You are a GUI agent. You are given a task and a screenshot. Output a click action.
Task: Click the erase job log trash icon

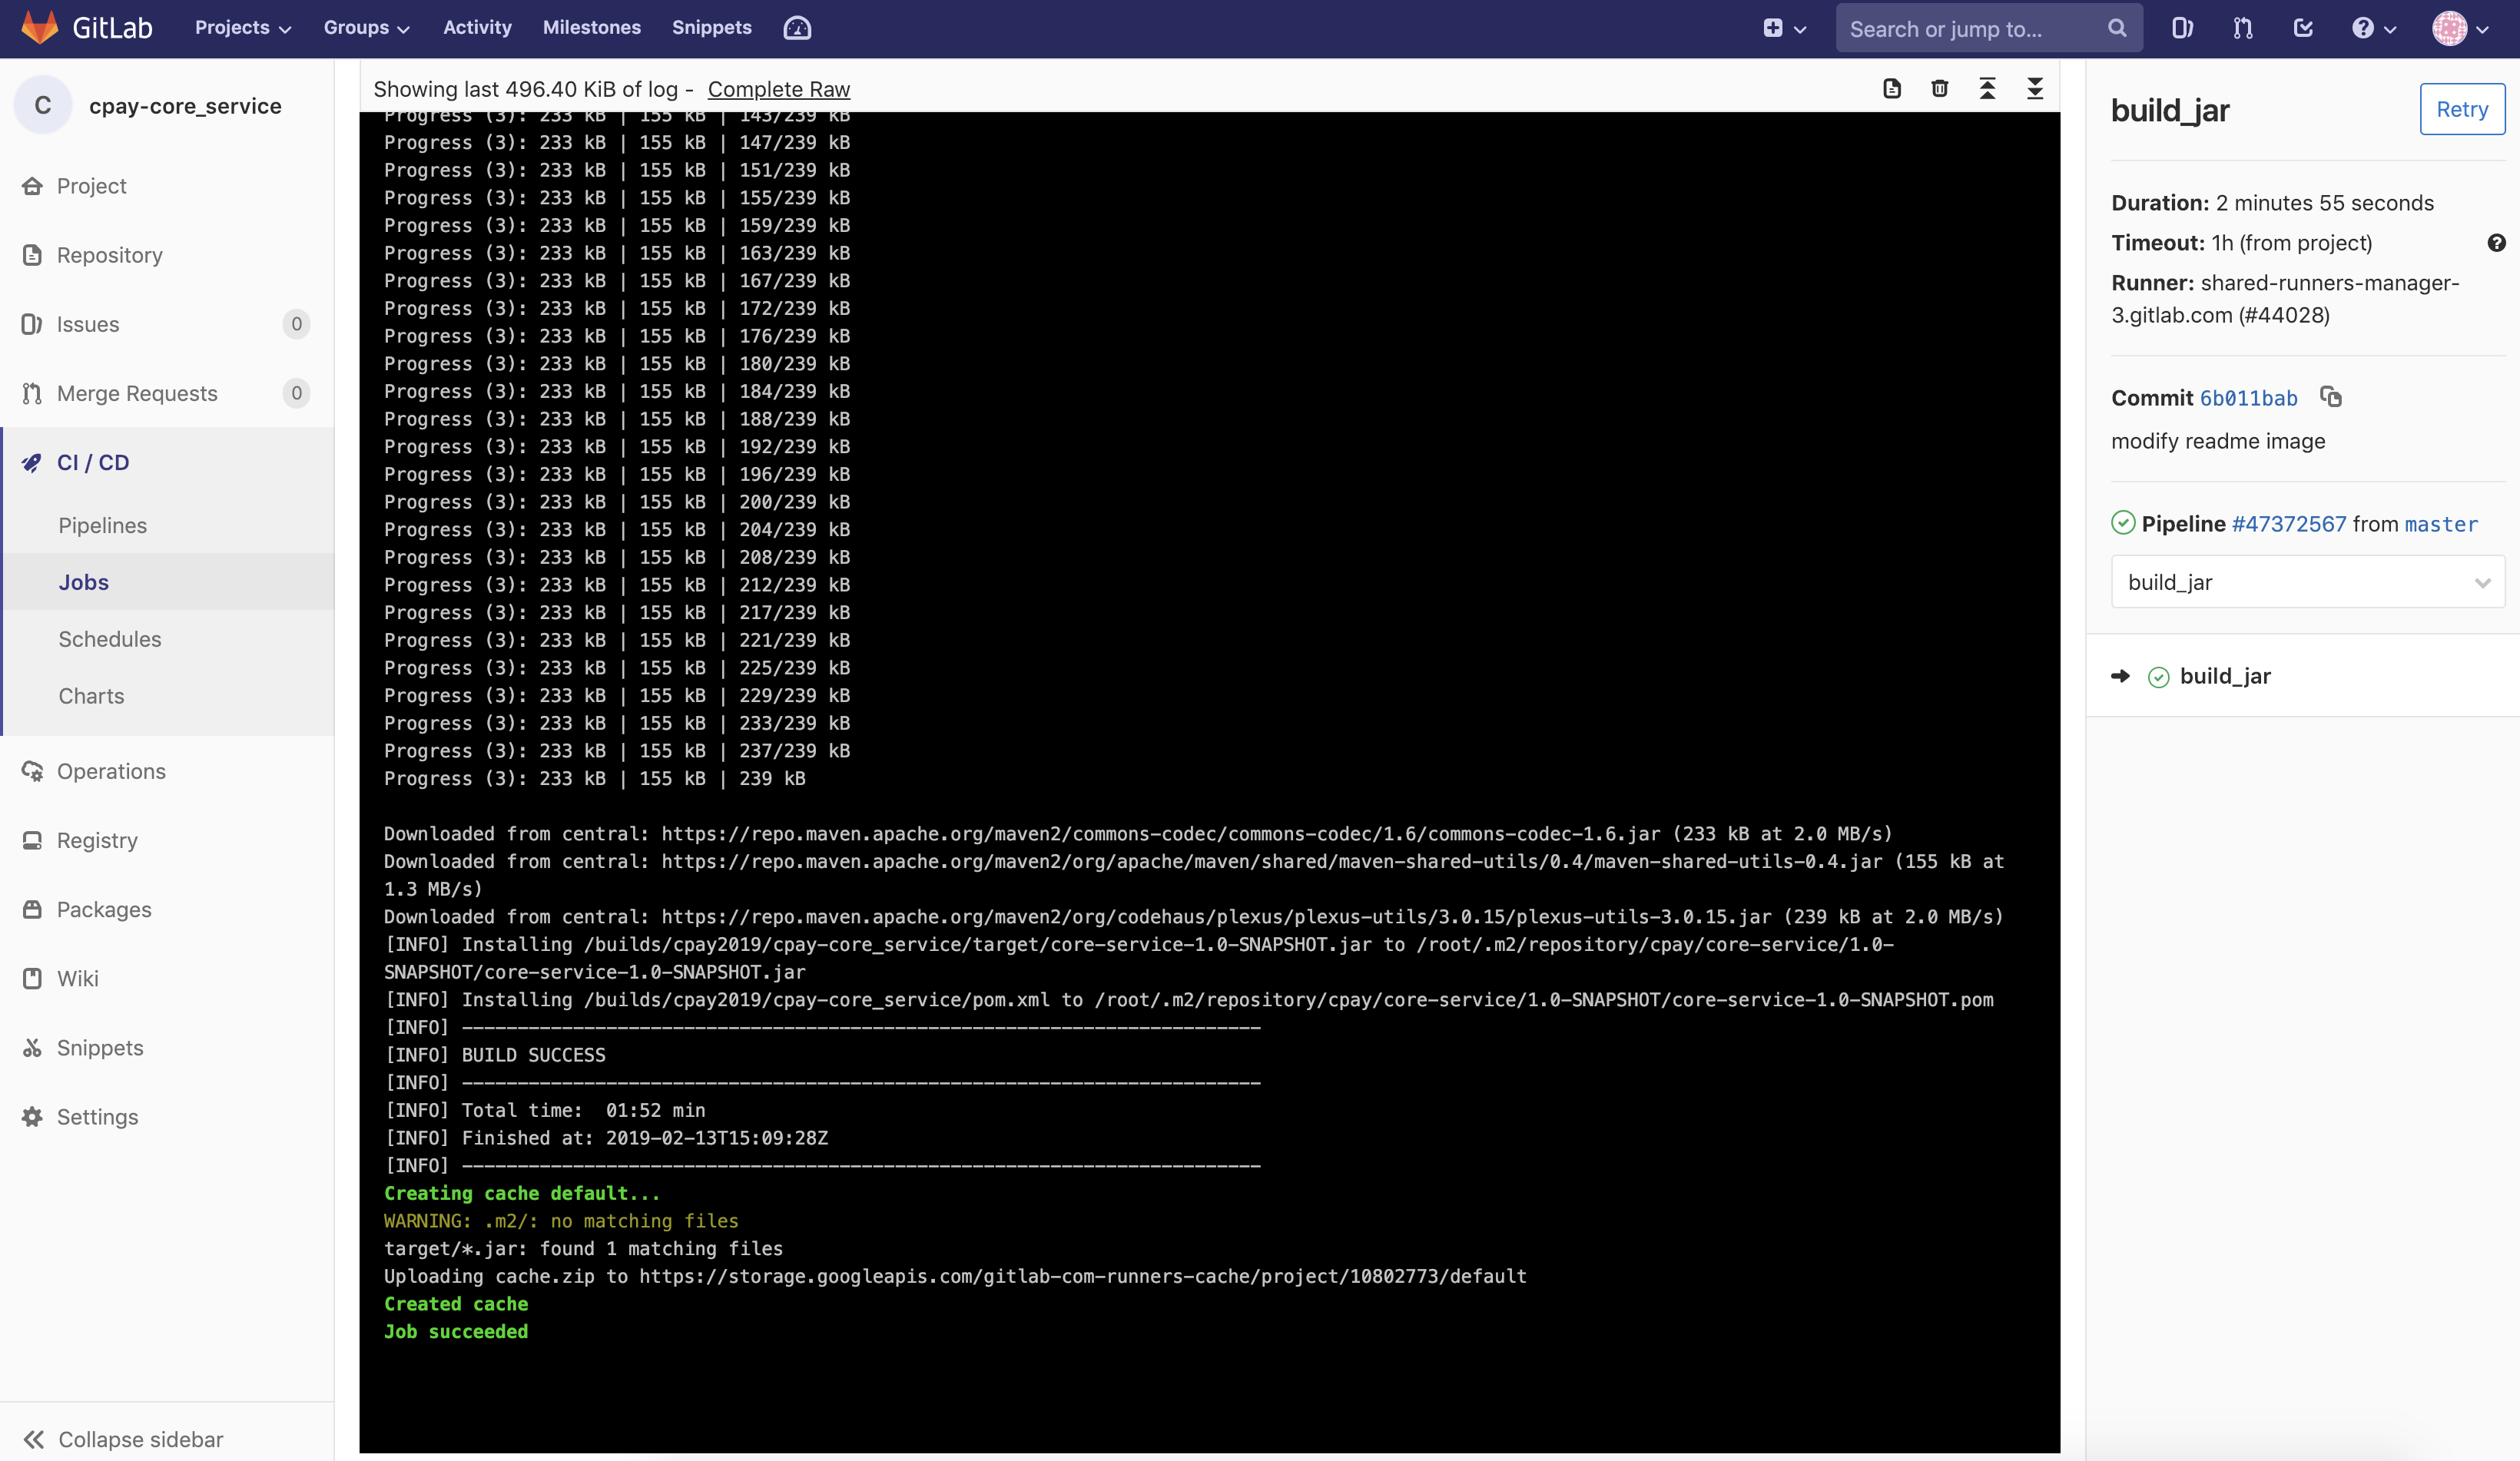[x=1939, y=89]
